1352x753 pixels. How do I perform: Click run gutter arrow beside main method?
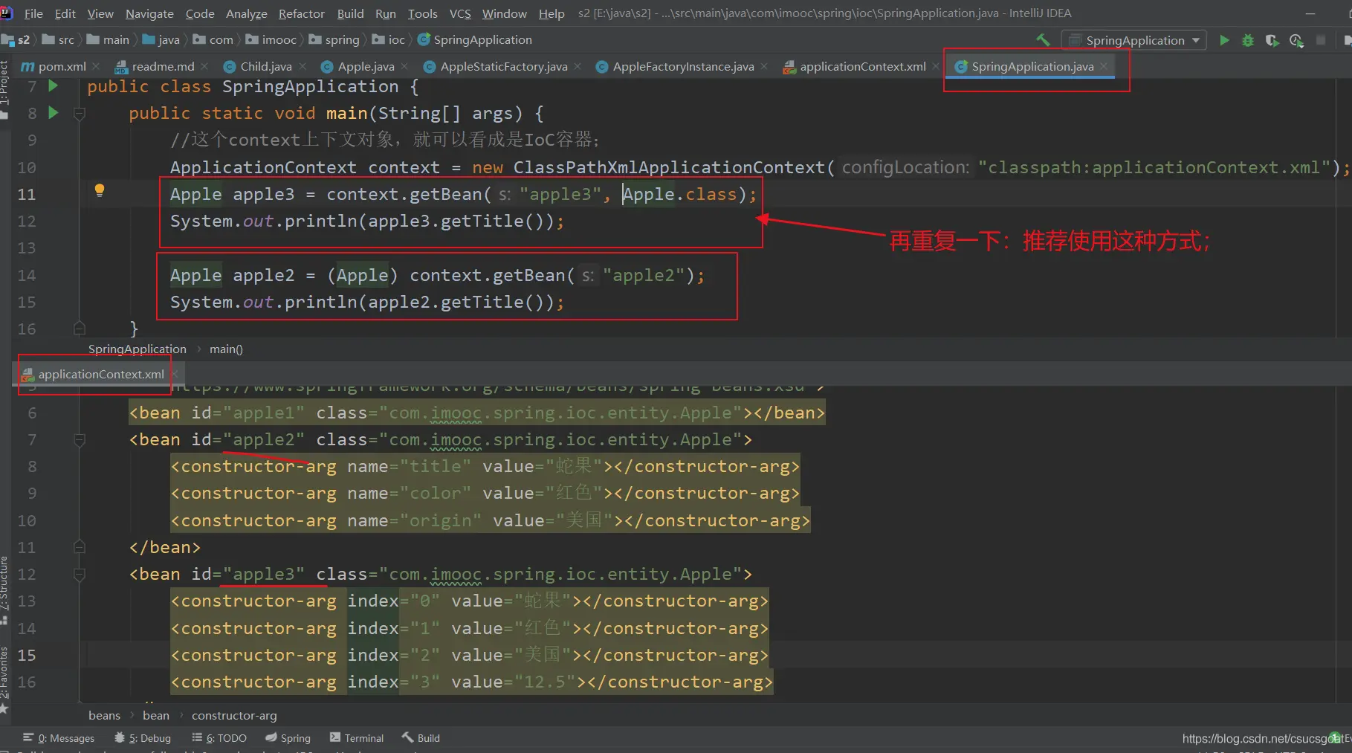point(54,113)
